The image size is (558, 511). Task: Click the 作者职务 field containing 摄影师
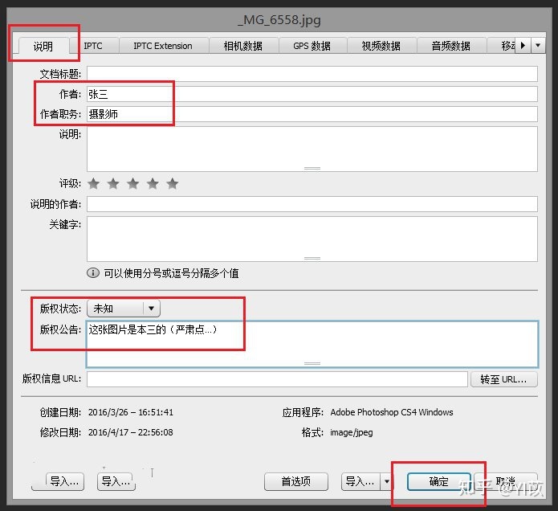tap(312, 114)
